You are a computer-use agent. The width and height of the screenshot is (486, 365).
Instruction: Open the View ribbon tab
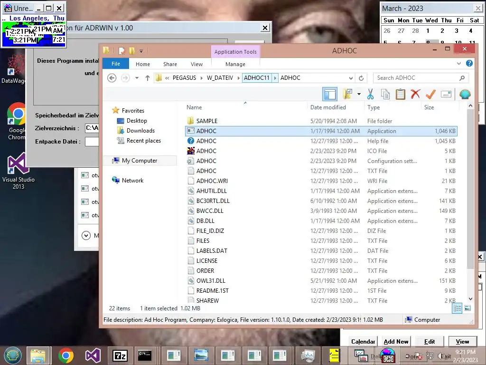(196, 64)
